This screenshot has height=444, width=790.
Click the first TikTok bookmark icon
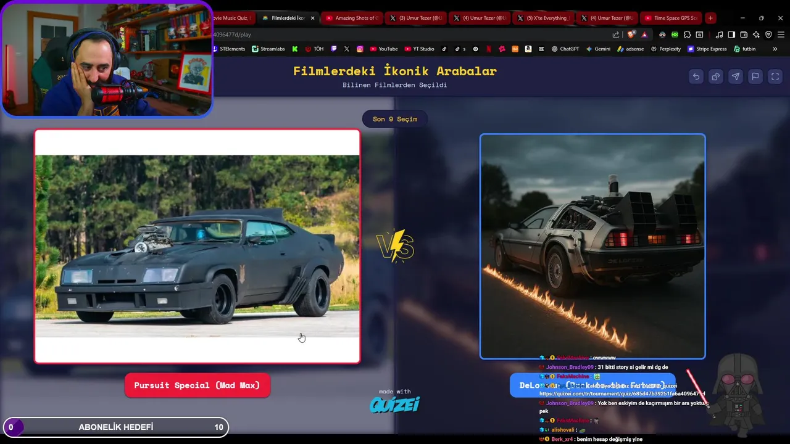pyautogui.click(x=444, y=49)
